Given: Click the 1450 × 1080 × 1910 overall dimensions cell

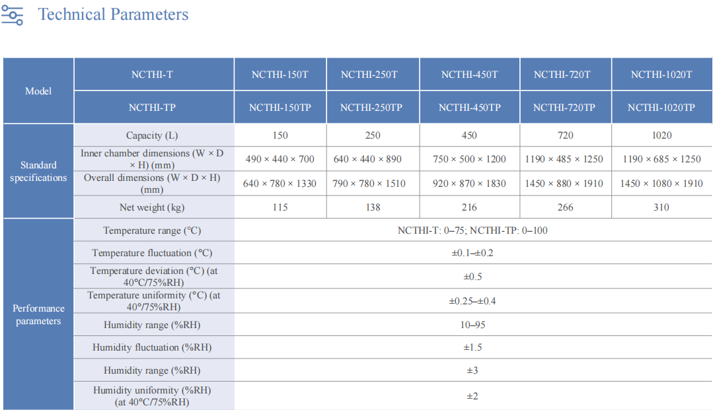Looking at the screenshot, I should [661, 184].
